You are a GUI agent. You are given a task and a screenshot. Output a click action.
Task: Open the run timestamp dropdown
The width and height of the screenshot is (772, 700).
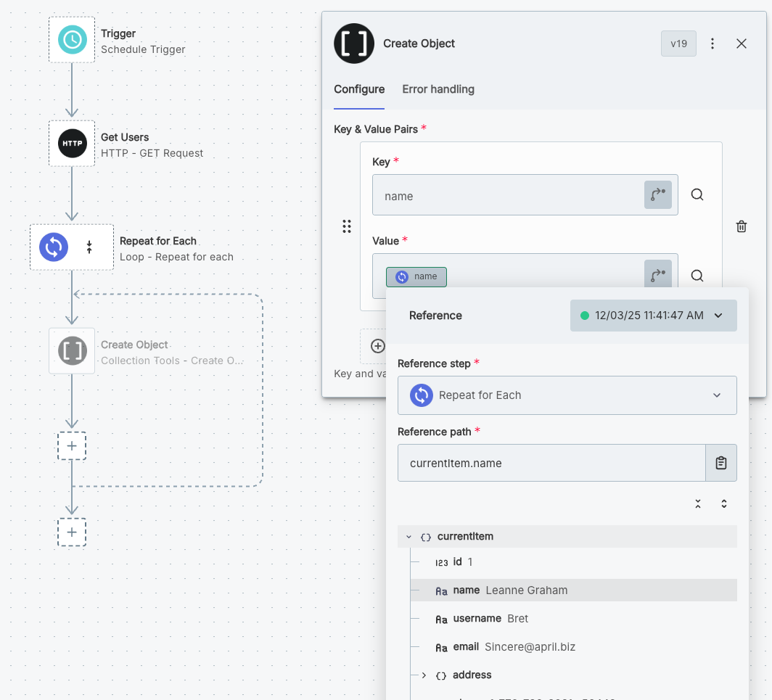point(653,316)
